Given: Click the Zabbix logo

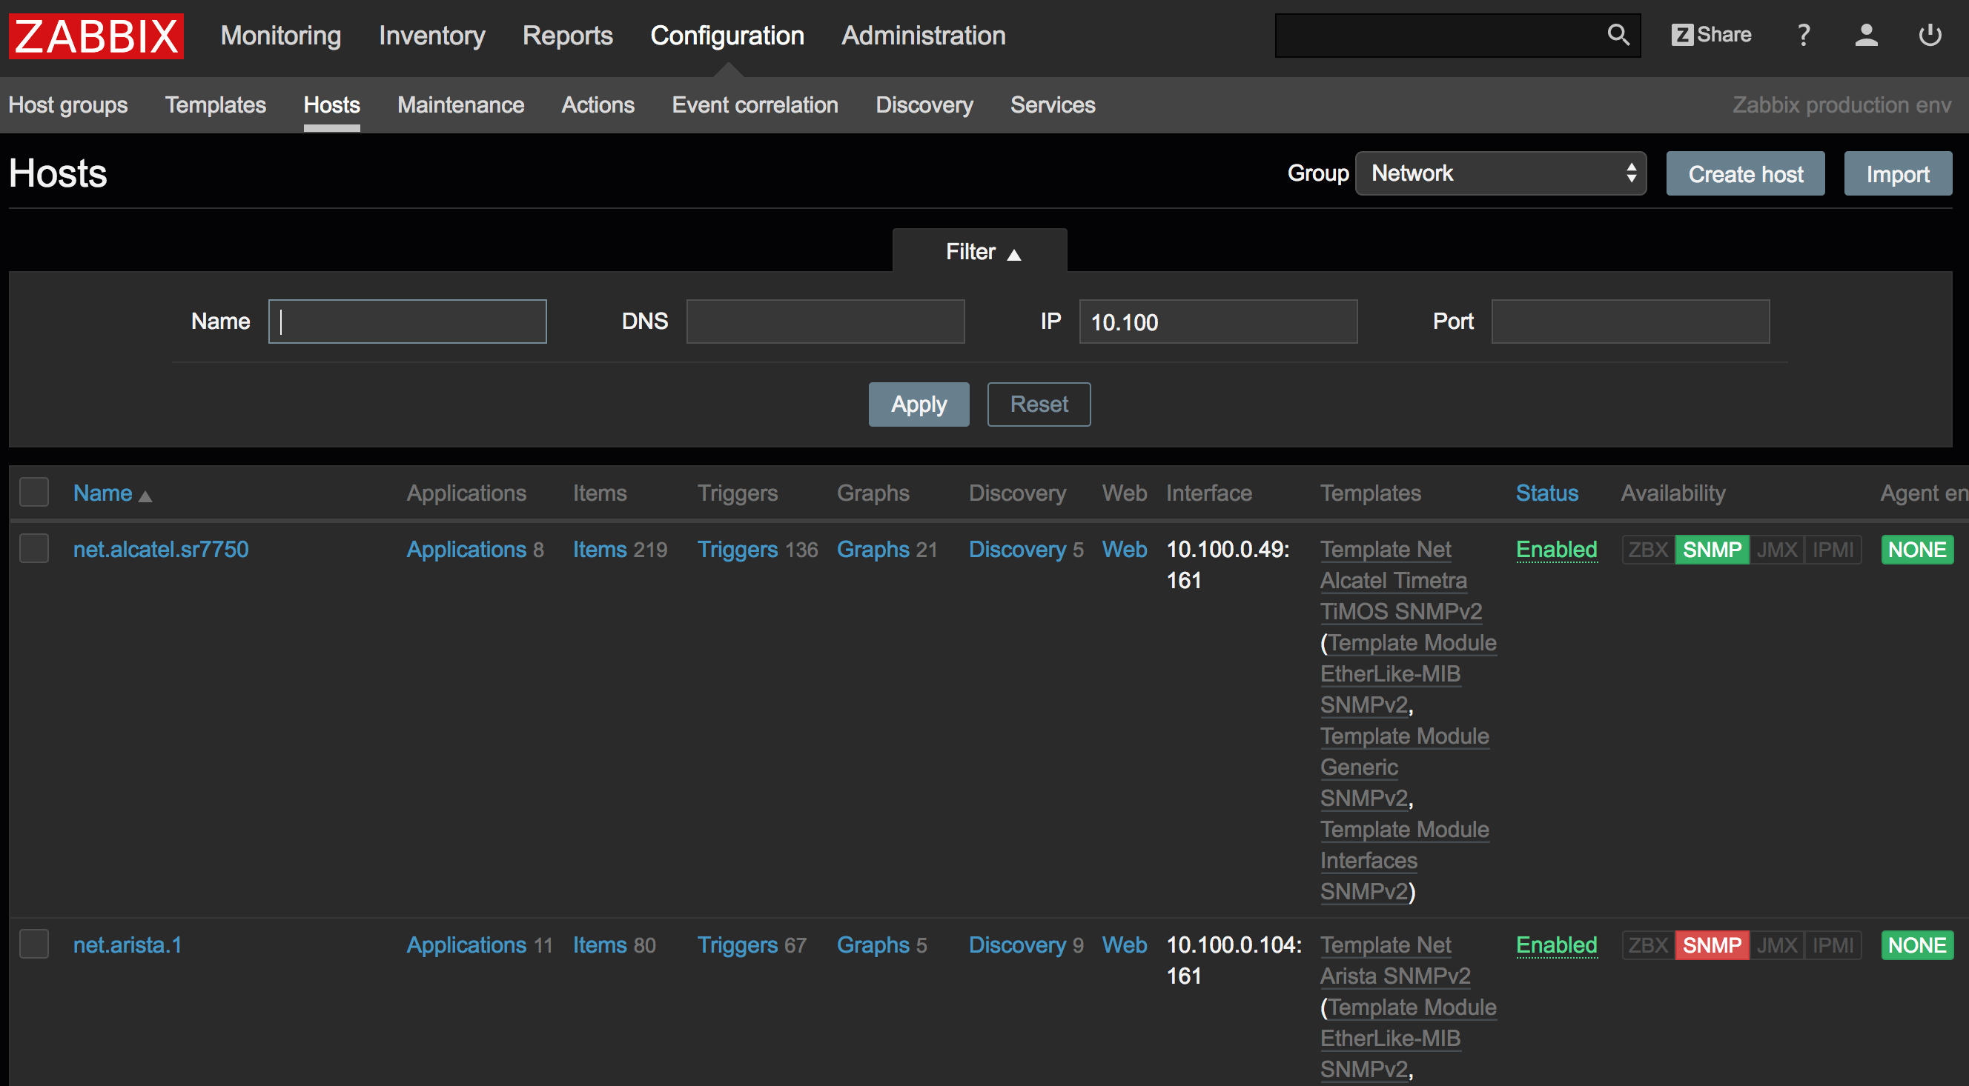Looking at the screenshot, I should click(96, 35).
